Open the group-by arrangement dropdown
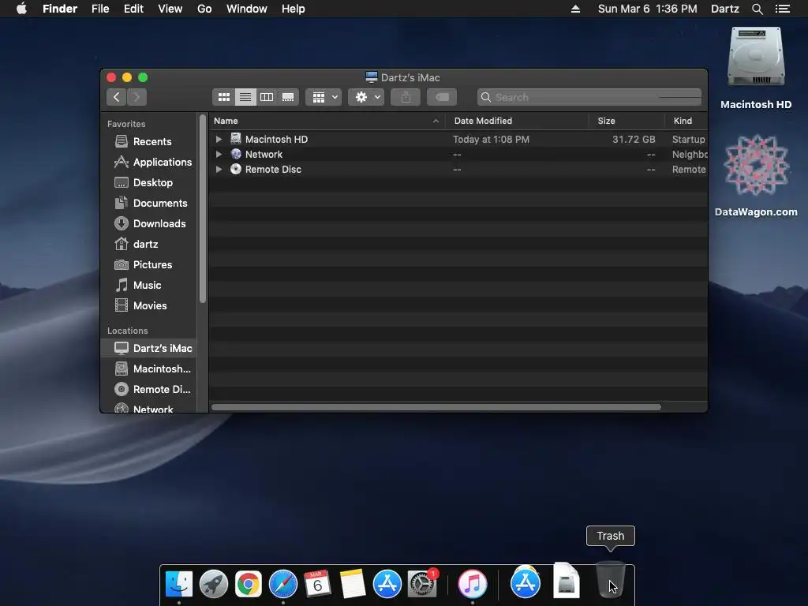This screenshot has width=808, height=606. pos(324,97)
